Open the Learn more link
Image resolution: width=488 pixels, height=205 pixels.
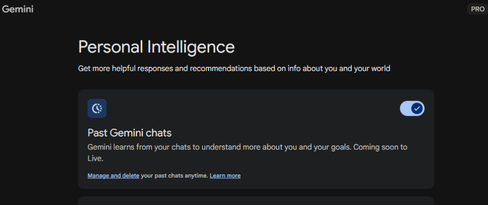point(225,175)
